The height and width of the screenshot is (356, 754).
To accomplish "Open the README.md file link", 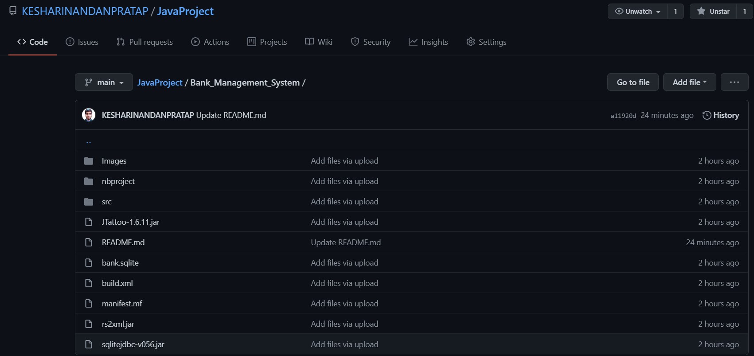I will click(x=123, y=243).
